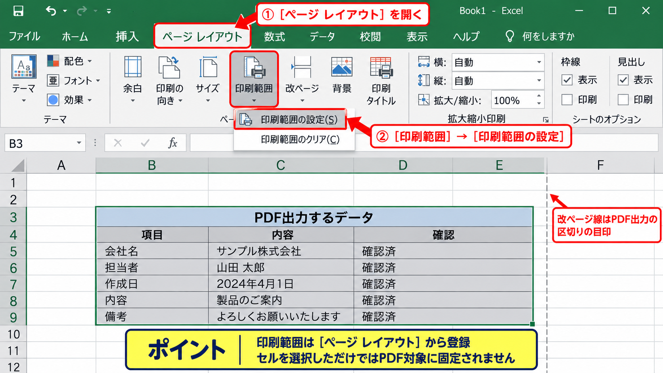Click the Name Box showing B3
Image resolution: width=663 pixels, height=373 pixels.
pos(40,143)
